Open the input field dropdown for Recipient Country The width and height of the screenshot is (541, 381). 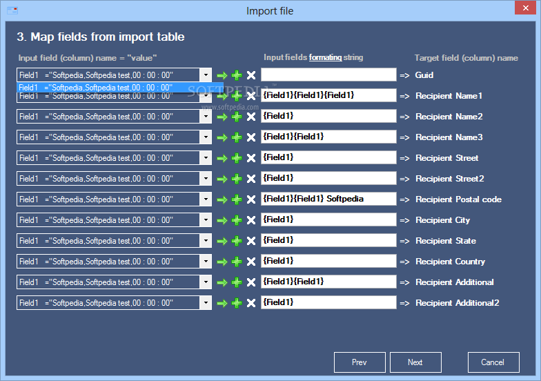206,261
